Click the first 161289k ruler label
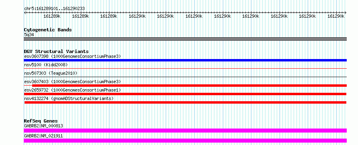This screenshot has height=145, width=358. coord(52,16)
